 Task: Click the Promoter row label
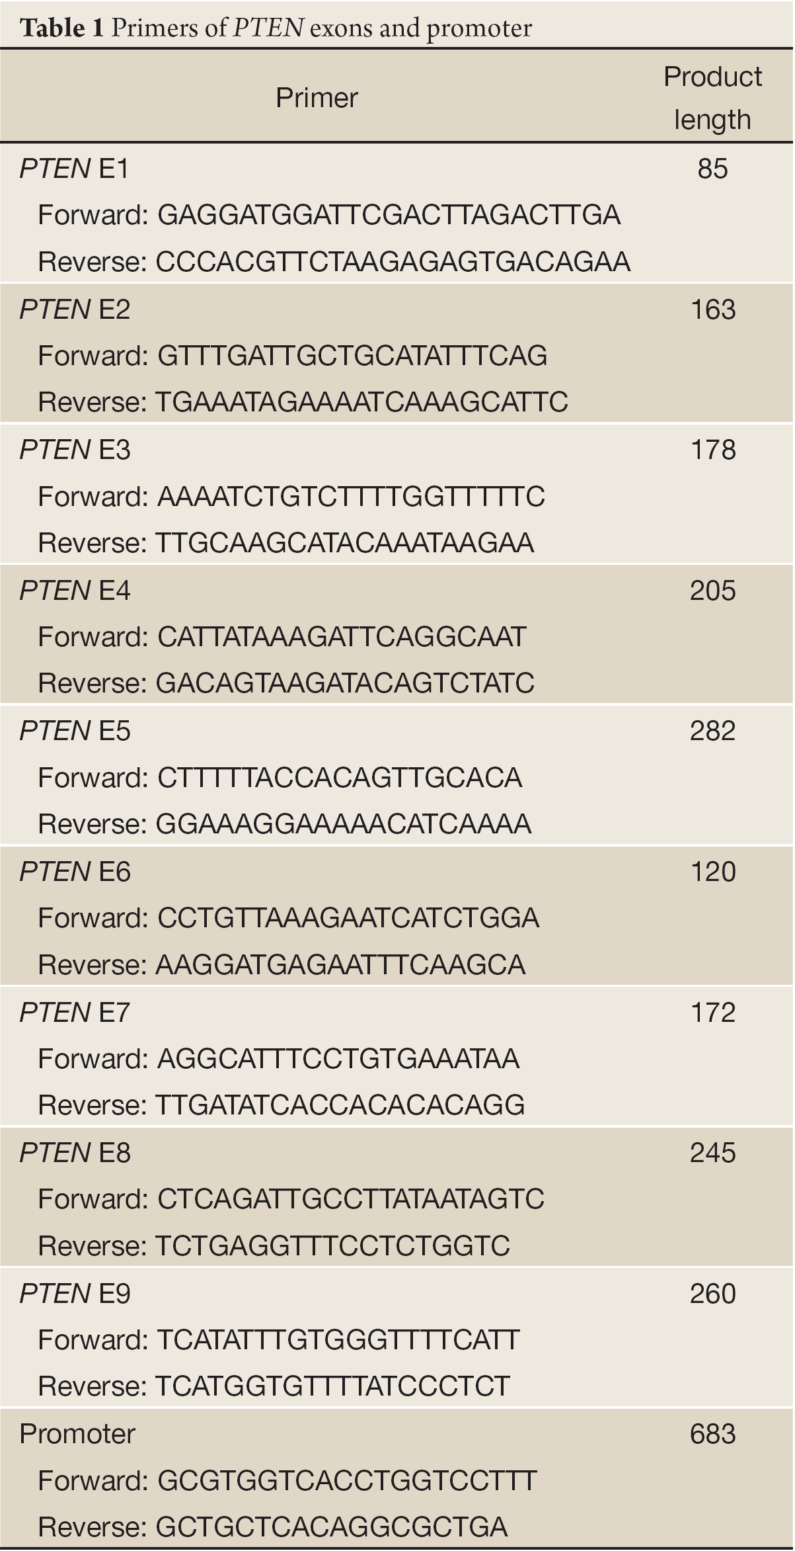coord(77,1434)
